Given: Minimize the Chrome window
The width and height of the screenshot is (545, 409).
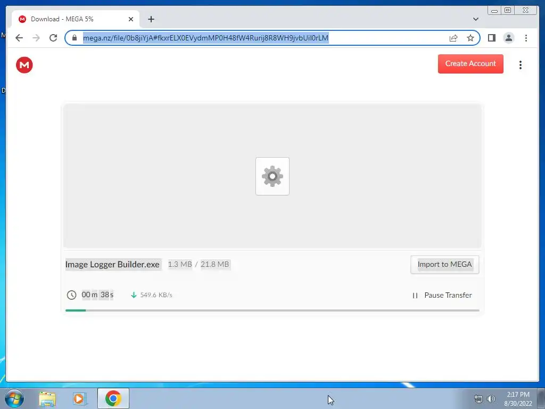Looking at the screenshot, I should click(x=494, y=11).
